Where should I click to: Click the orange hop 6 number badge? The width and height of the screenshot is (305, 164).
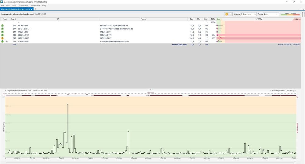pyautogui.click(x=2, y=38)
